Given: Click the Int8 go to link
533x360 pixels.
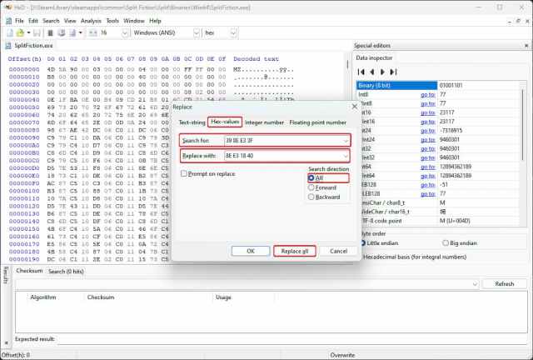Looking at the screenshot, I should (x=427, y=95).
